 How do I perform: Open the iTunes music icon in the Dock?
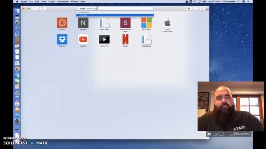tap(17, 104)
